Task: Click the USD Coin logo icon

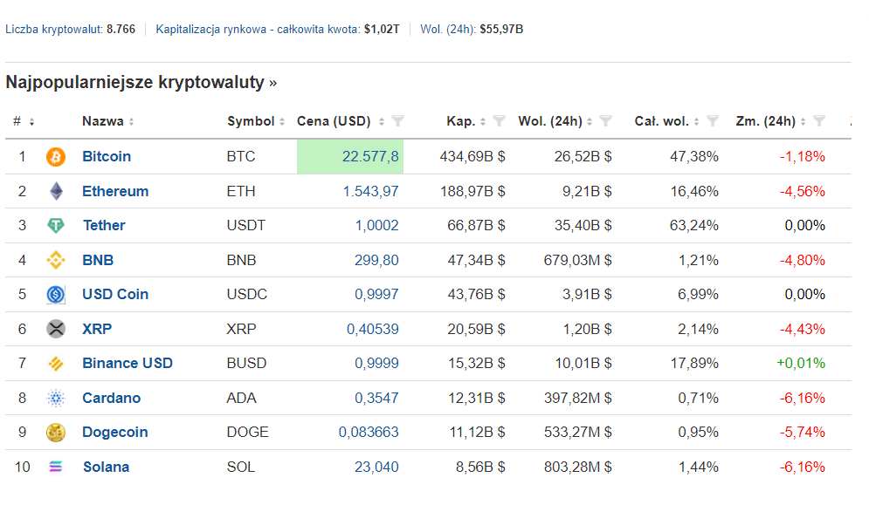Action: point(55,294)
